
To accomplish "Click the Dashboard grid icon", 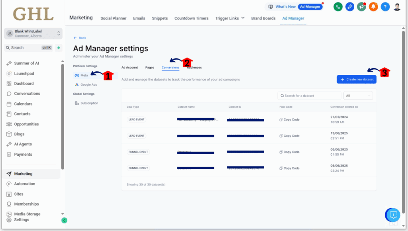I will coord(9,84).
